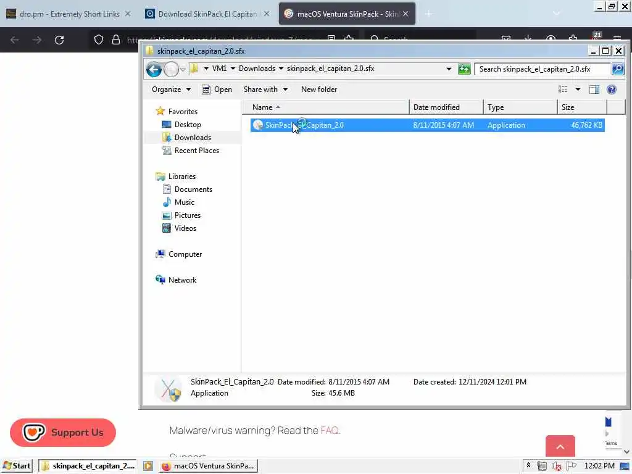Screen dimensions: 632x474
Task: Click Favorites in the navigation pane
Action: (x=183, y=112)
